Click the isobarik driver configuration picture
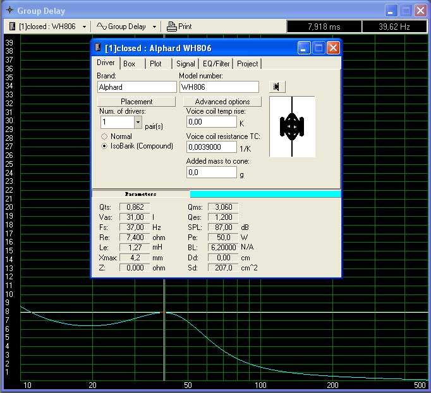 pos(291,126)
